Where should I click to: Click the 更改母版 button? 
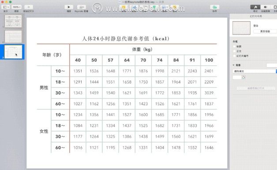(265, 31)
